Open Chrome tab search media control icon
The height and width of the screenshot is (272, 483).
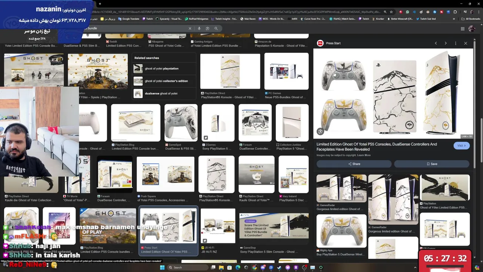465,12
